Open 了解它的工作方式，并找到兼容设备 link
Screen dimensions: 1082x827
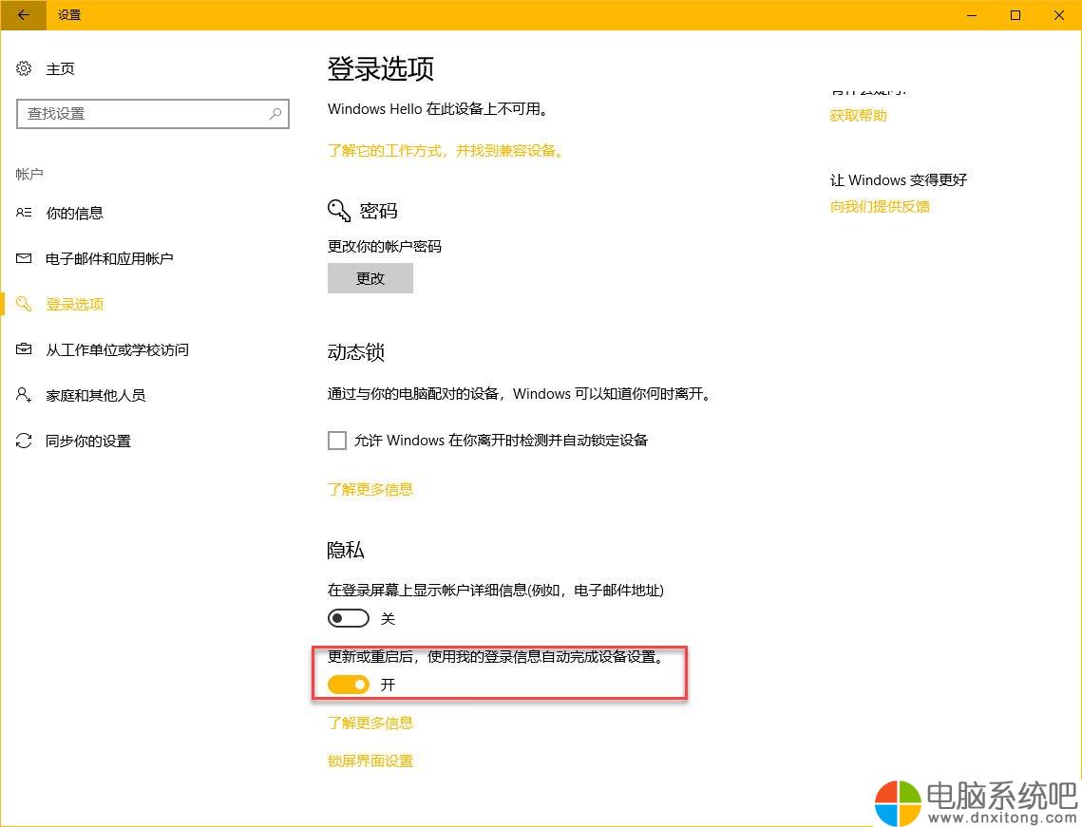446,150
